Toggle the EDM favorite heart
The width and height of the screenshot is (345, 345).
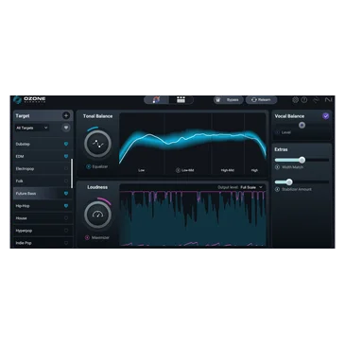click(66, 156)
